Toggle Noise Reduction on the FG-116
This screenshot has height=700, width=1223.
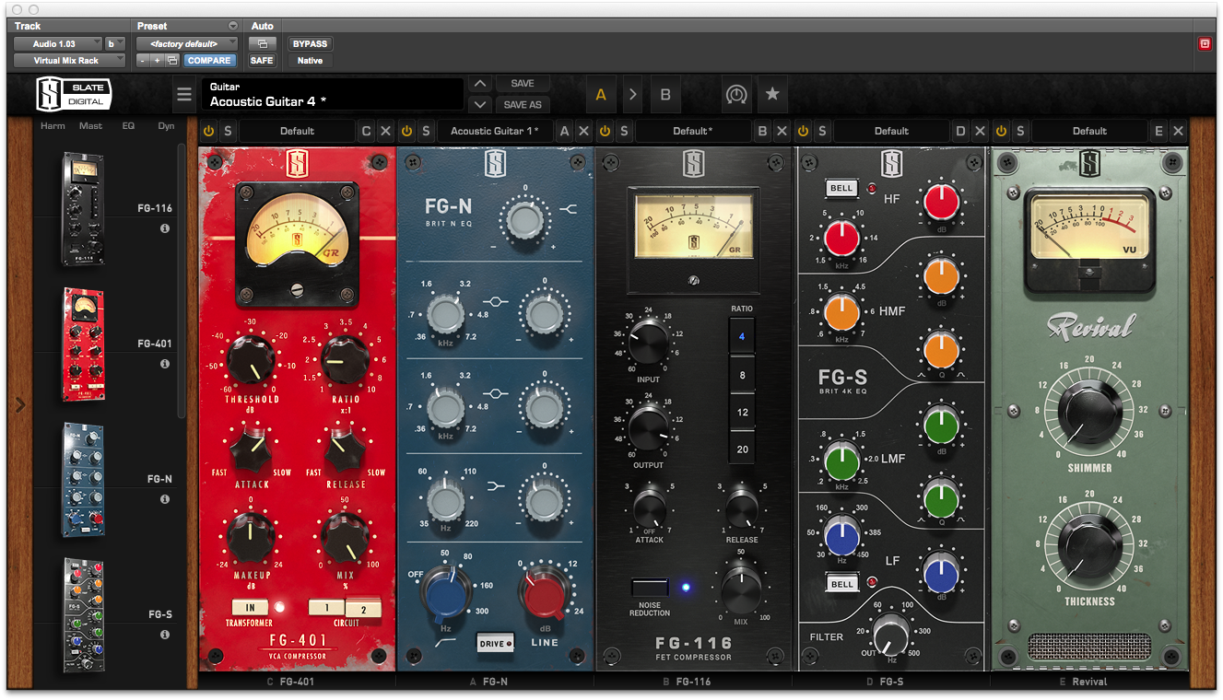(650, 587)
